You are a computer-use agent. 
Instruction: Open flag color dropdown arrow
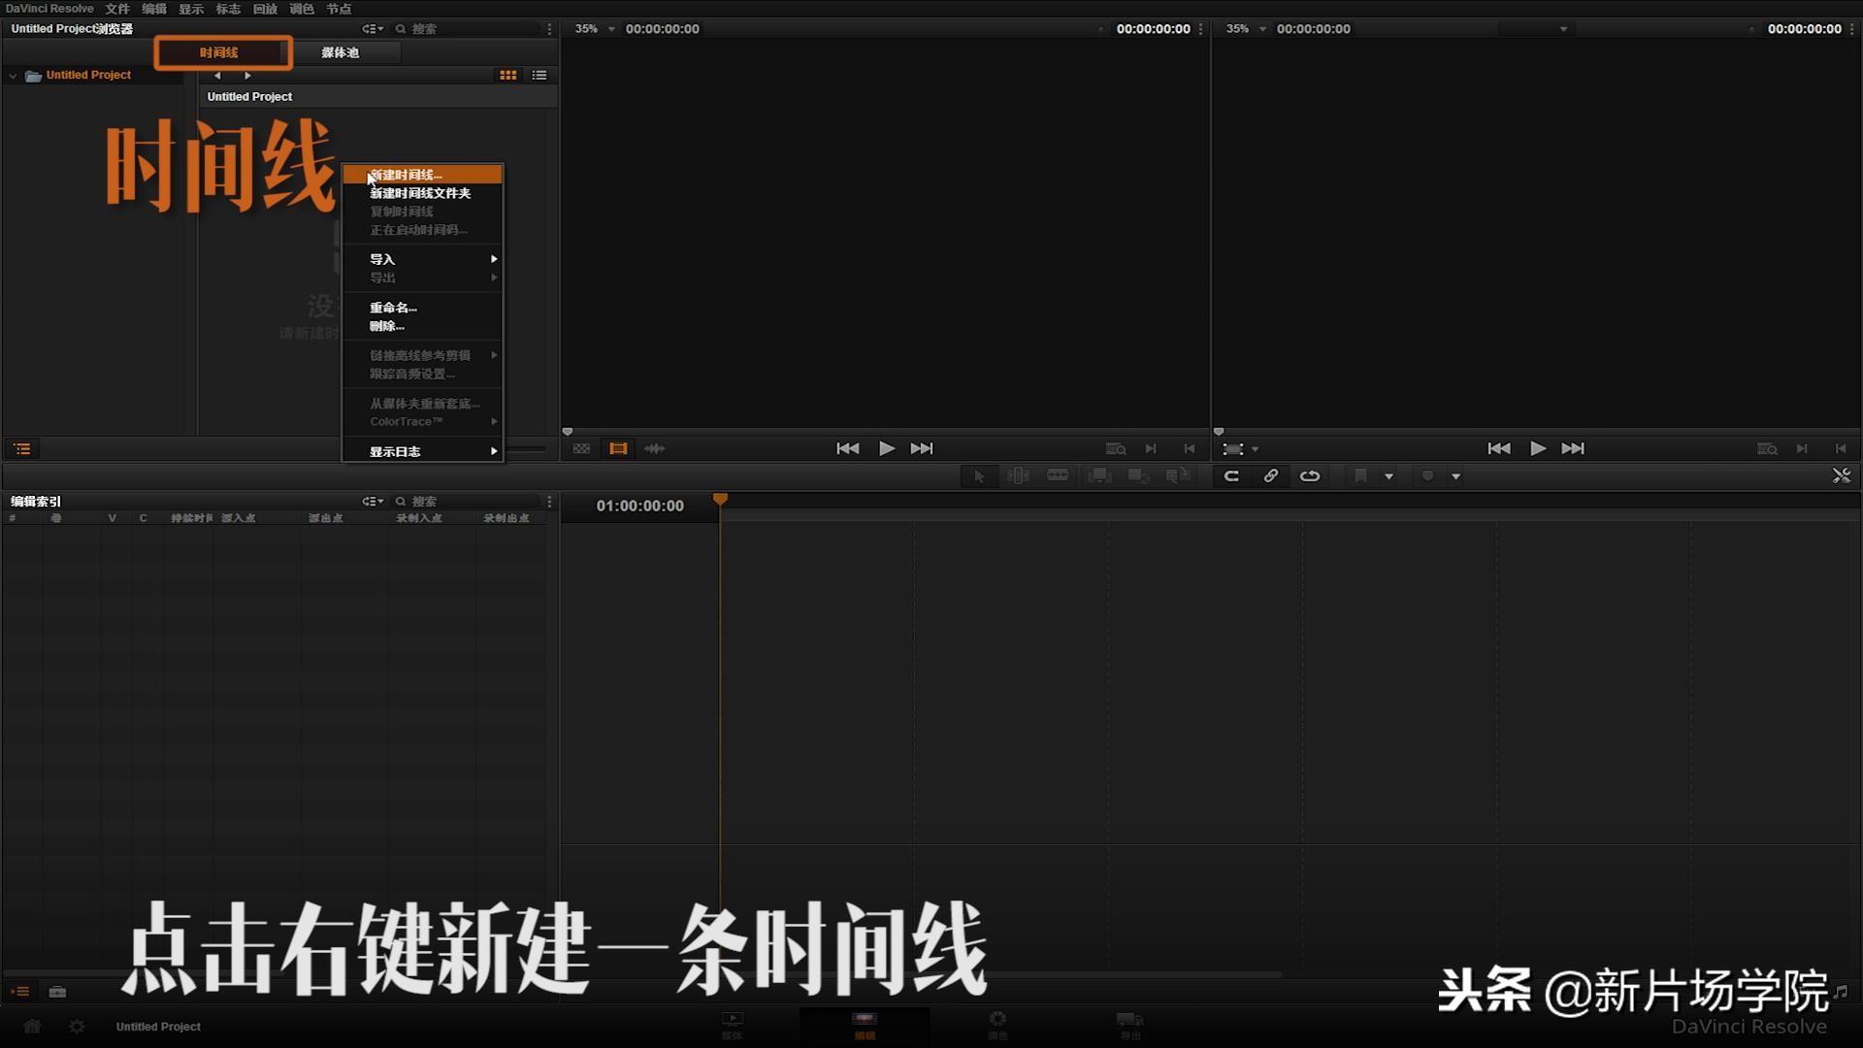tap(1389, 476)
